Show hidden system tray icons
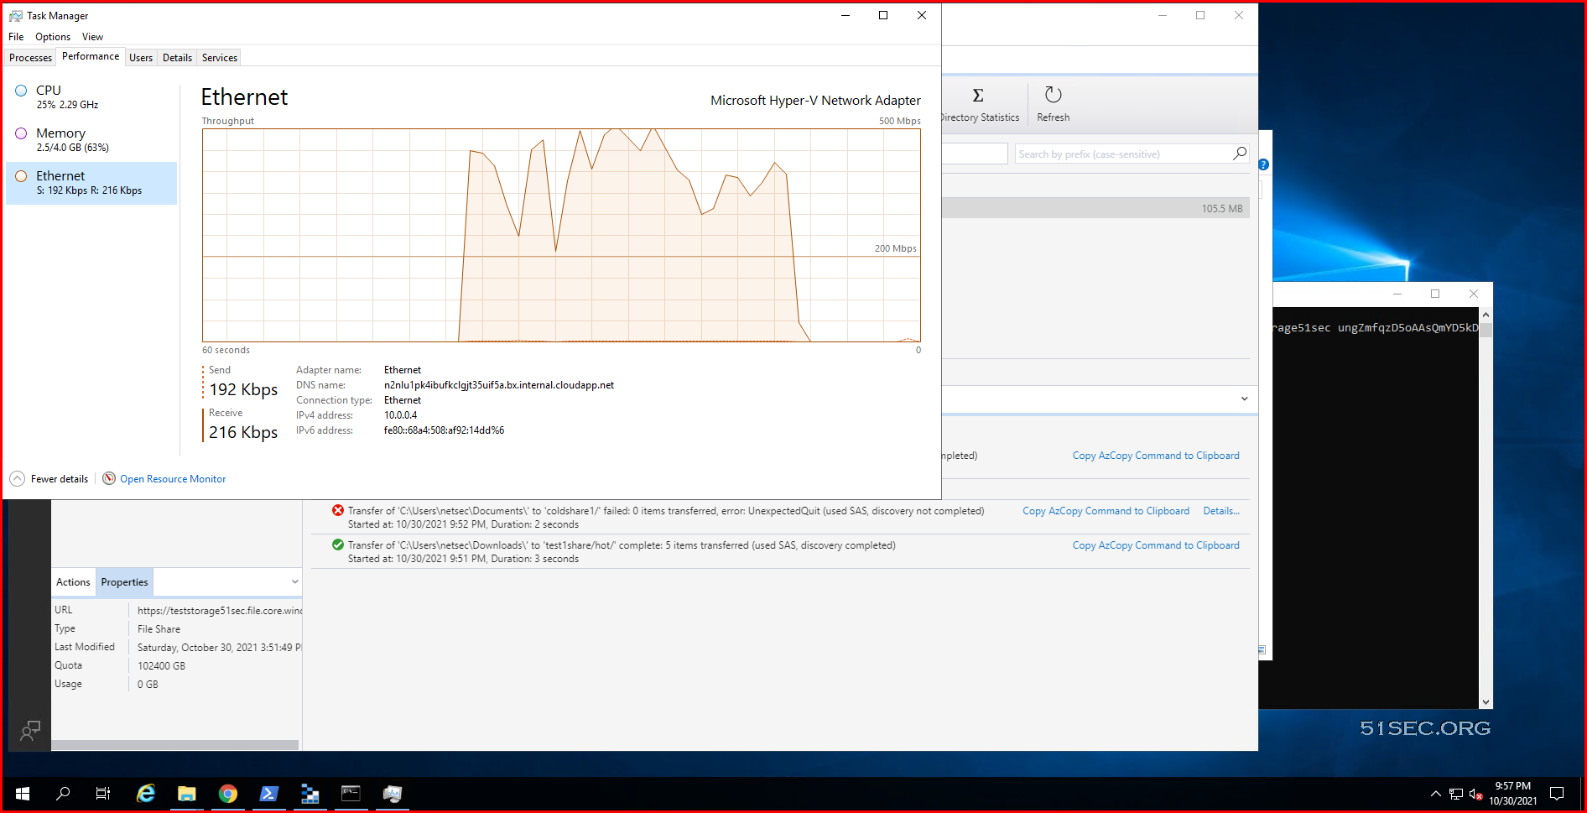 tap(1435, 794)
